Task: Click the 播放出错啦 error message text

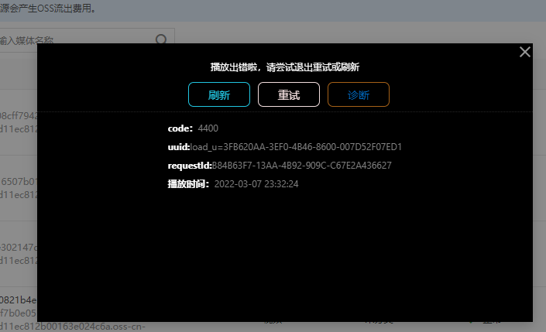Action: pyautogui.click(x=285, y=67)
